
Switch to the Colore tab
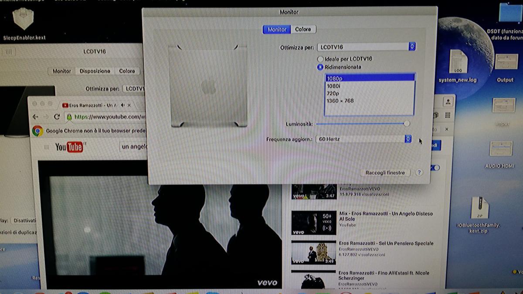tap(303, 29)
